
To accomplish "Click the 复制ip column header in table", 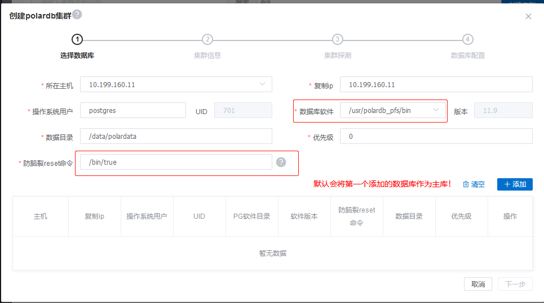I will coord(95,216).
